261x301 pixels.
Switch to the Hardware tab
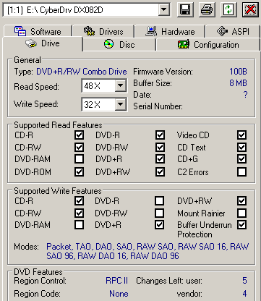click(x=170, y=31)
